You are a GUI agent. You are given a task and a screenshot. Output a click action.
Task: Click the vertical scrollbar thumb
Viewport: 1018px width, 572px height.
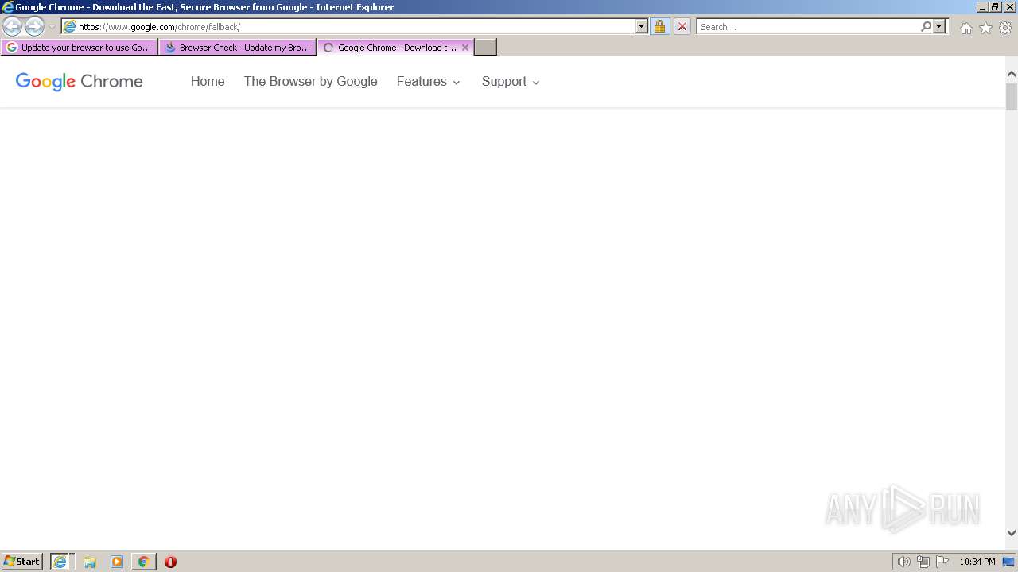(x=1012, y=96)
